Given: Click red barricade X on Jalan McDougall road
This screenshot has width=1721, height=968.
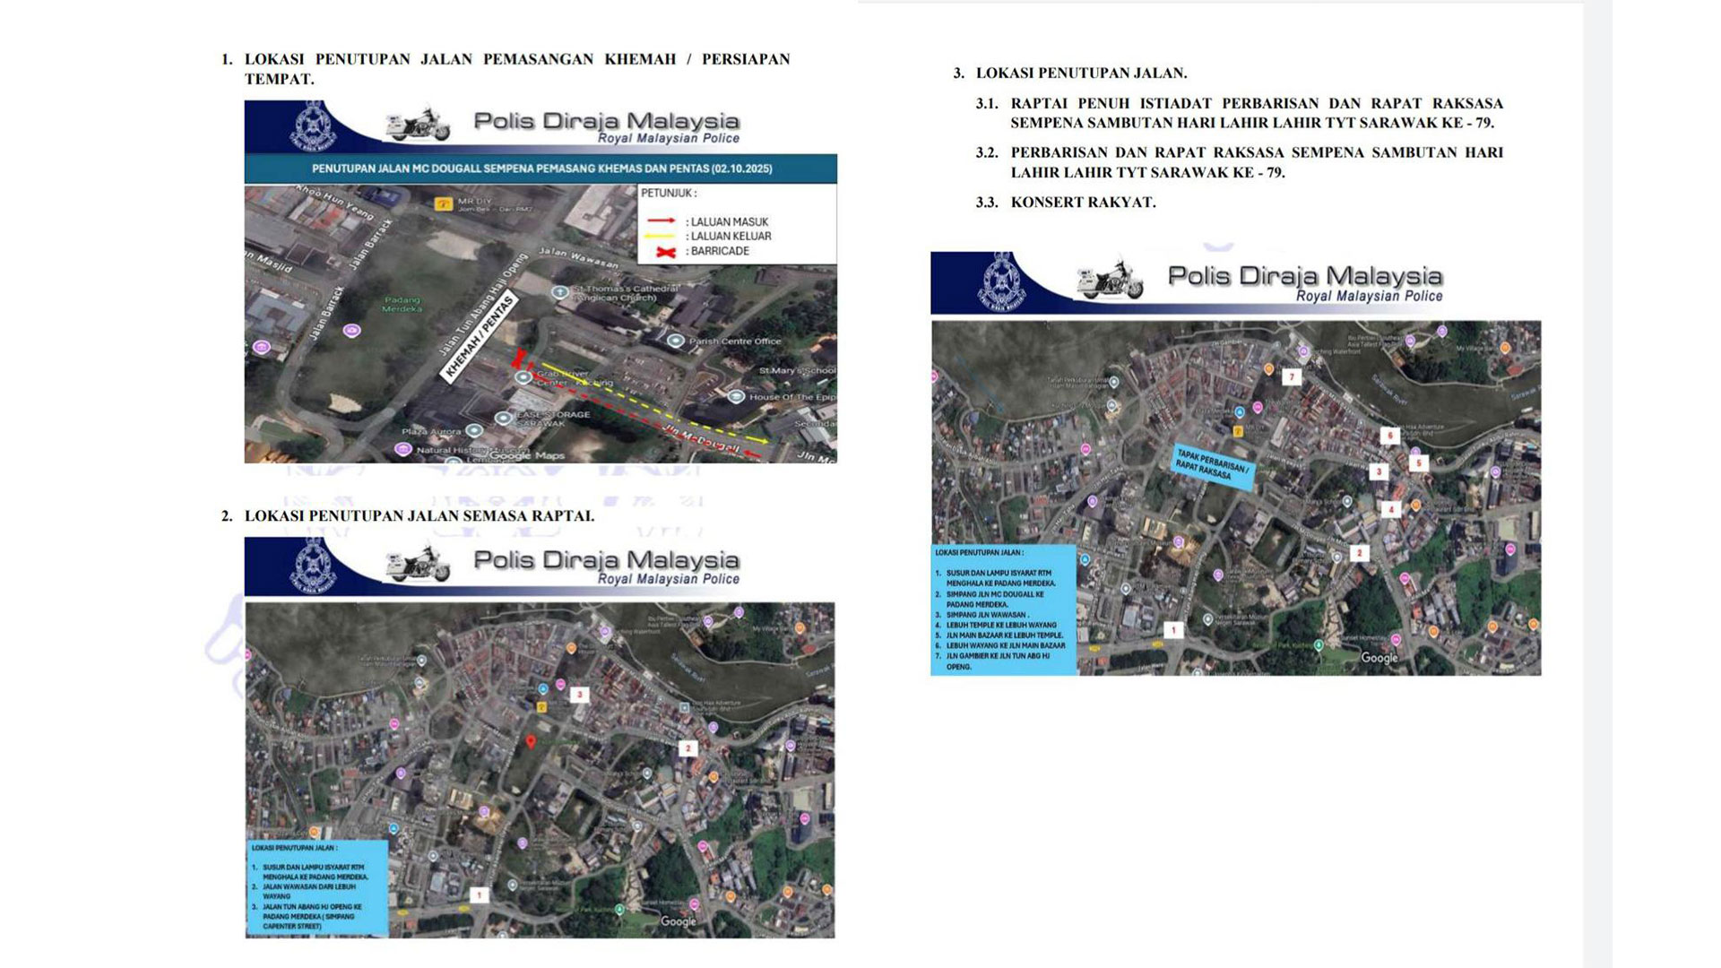Looking at the screenshot, I should [518, 359].
